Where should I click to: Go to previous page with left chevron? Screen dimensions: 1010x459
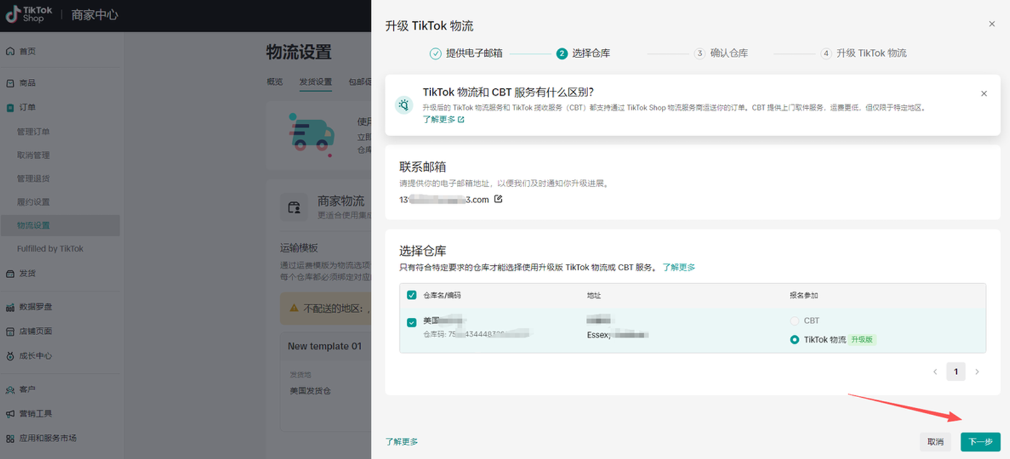pos(935,371)
